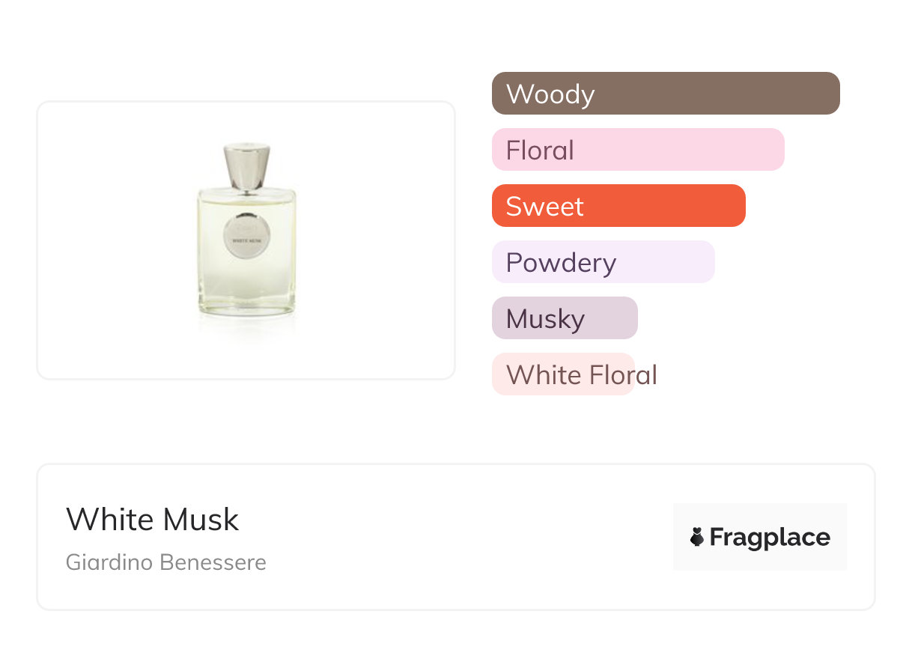Click the silver cap of the perfume bottle
The image size is (912, 647).
tap(246, 166)
